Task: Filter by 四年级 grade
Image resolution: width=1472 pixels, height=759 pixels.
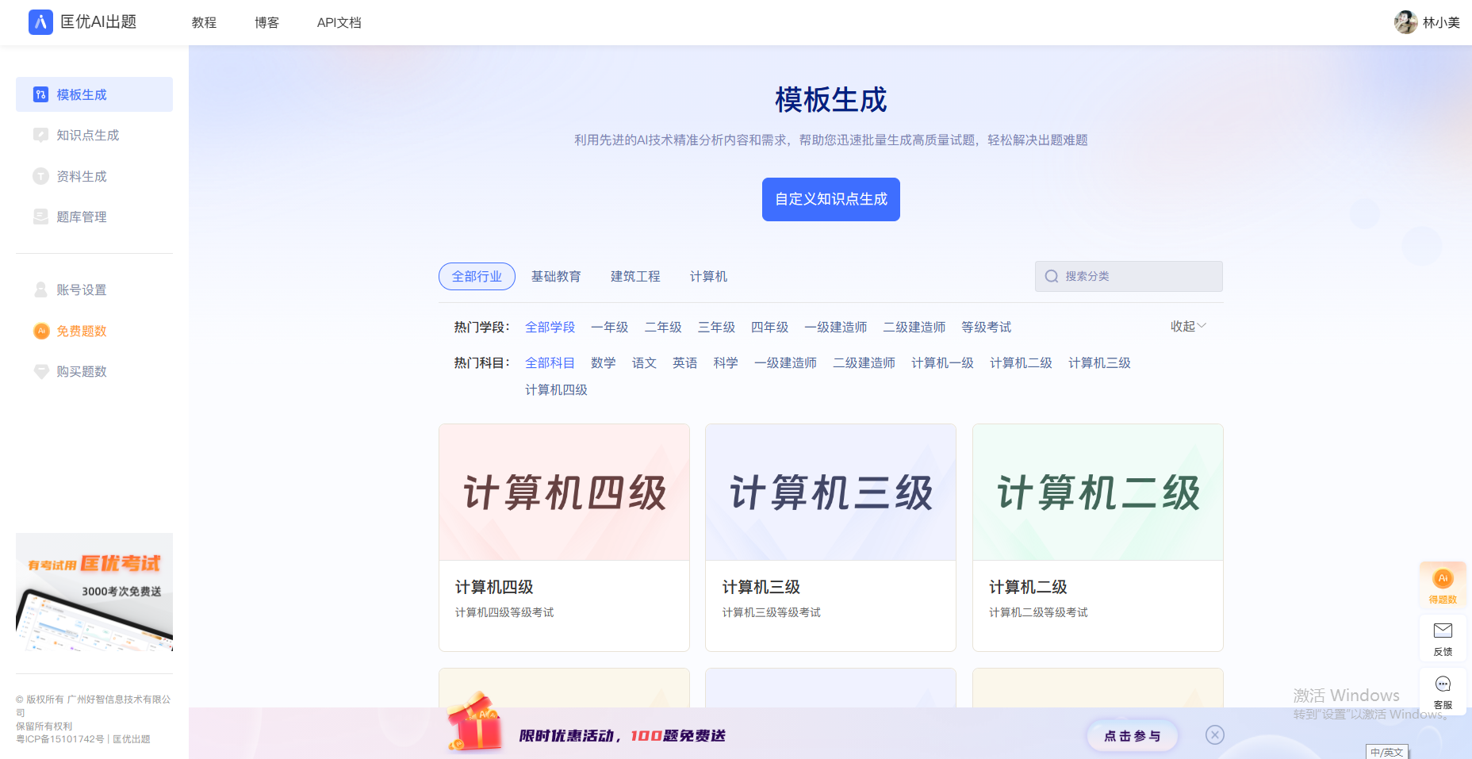Action: tap(769, 327)
